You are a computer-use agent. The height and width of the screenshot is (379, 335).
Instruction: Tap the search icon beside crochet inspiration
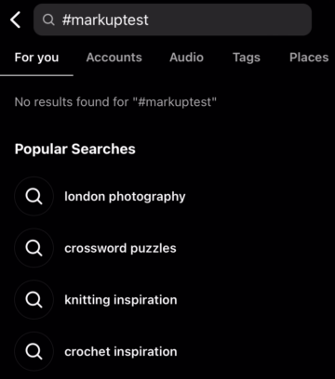[x=33, y=351]
